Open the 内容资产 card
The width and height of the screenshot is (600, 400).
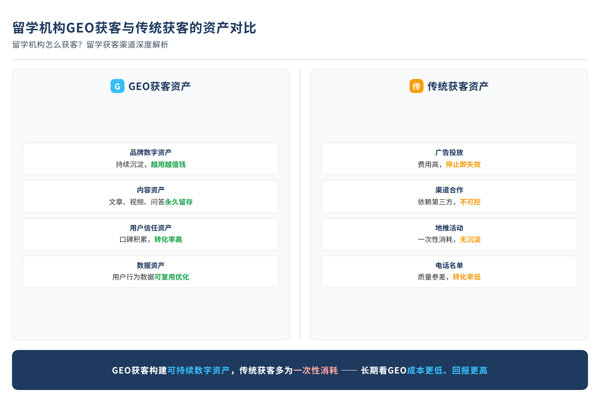click(151, 196)
